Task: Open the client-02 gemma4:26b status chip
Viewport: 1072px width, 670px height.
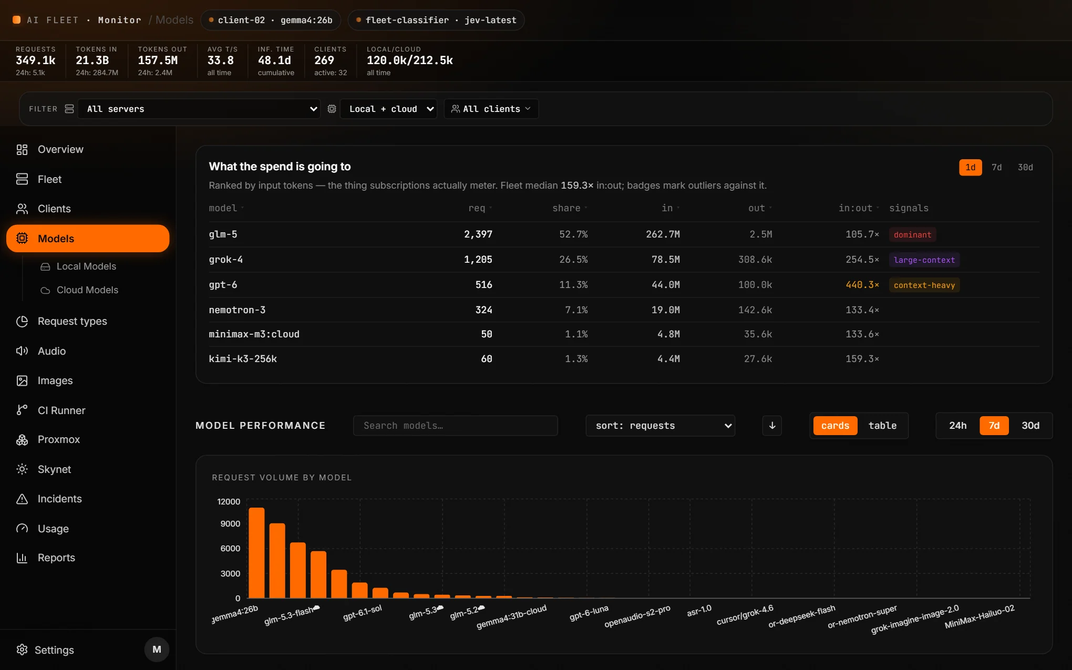Action: [271, 20]
